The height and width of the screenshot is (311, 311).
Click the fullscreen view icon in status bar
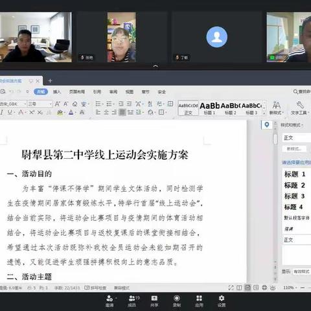231,288
